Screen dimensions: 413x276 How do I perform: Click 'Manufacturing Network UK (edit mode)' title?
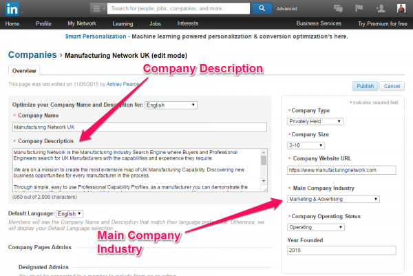coord(126,56)
